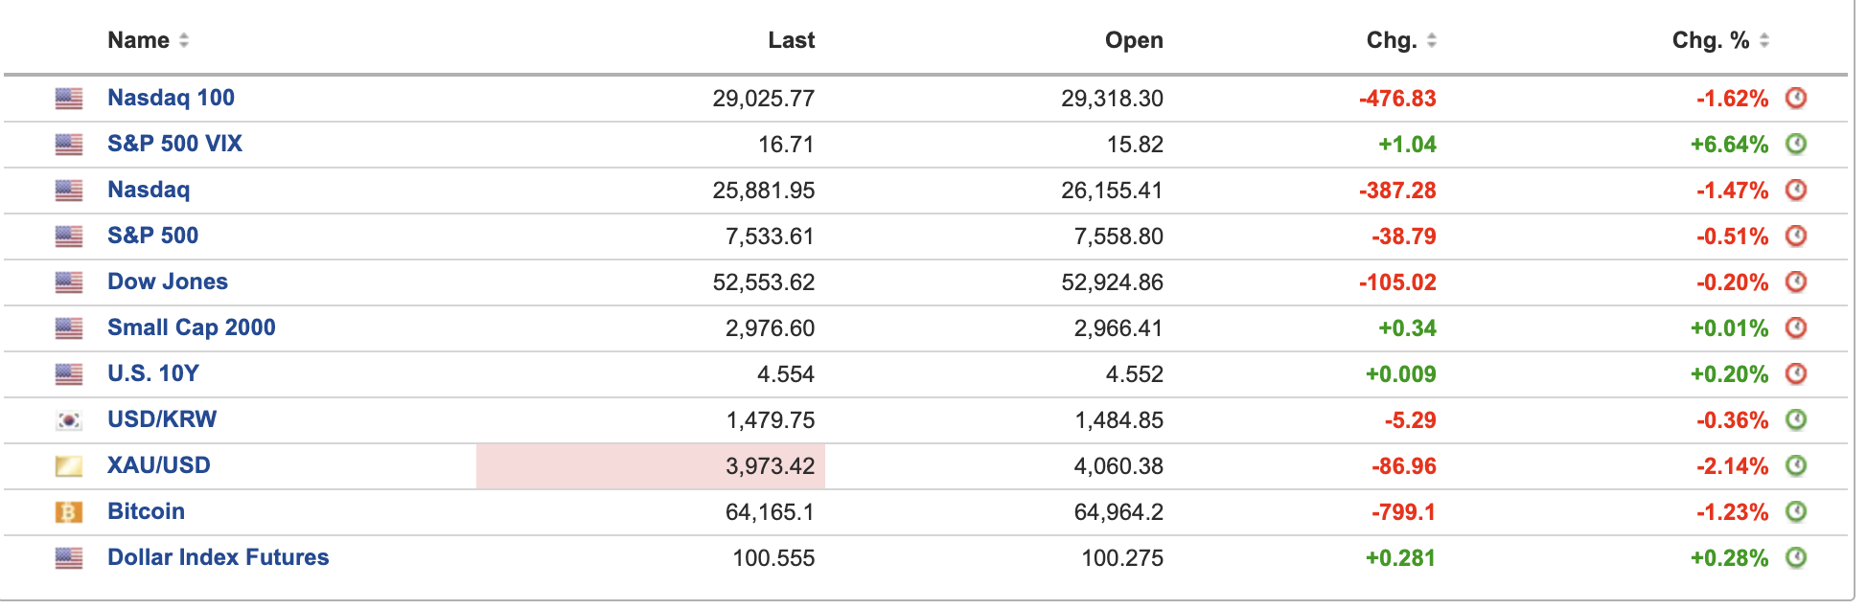Open the S&P 500 VIX link
The image size is (1867, 609).
coord(174,144)
